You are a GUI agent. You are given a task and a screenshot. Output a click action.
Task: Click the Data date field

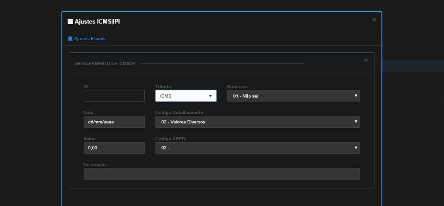114,122
